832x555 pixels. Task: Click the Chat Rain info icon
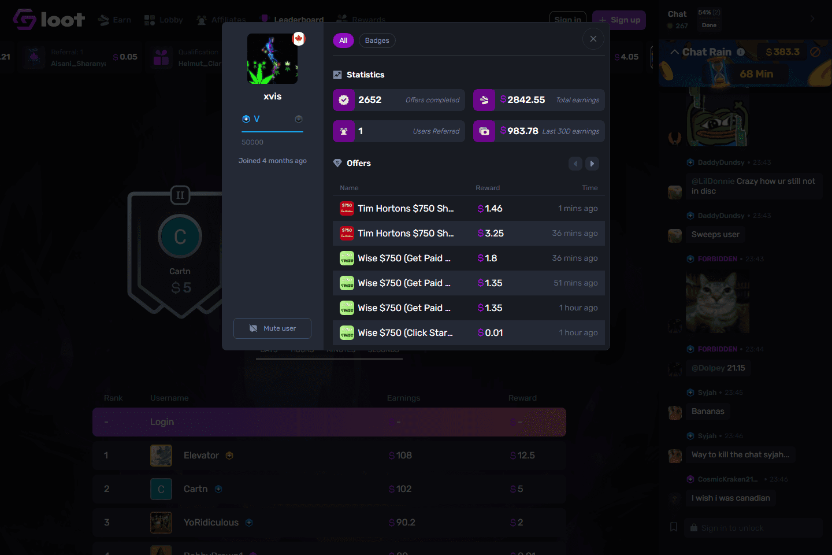click(x=741, y=52)
